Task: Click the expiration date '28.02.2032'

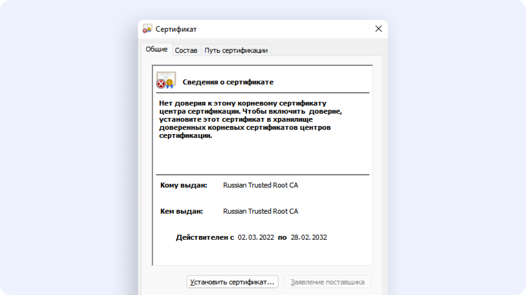Action: 308,237
